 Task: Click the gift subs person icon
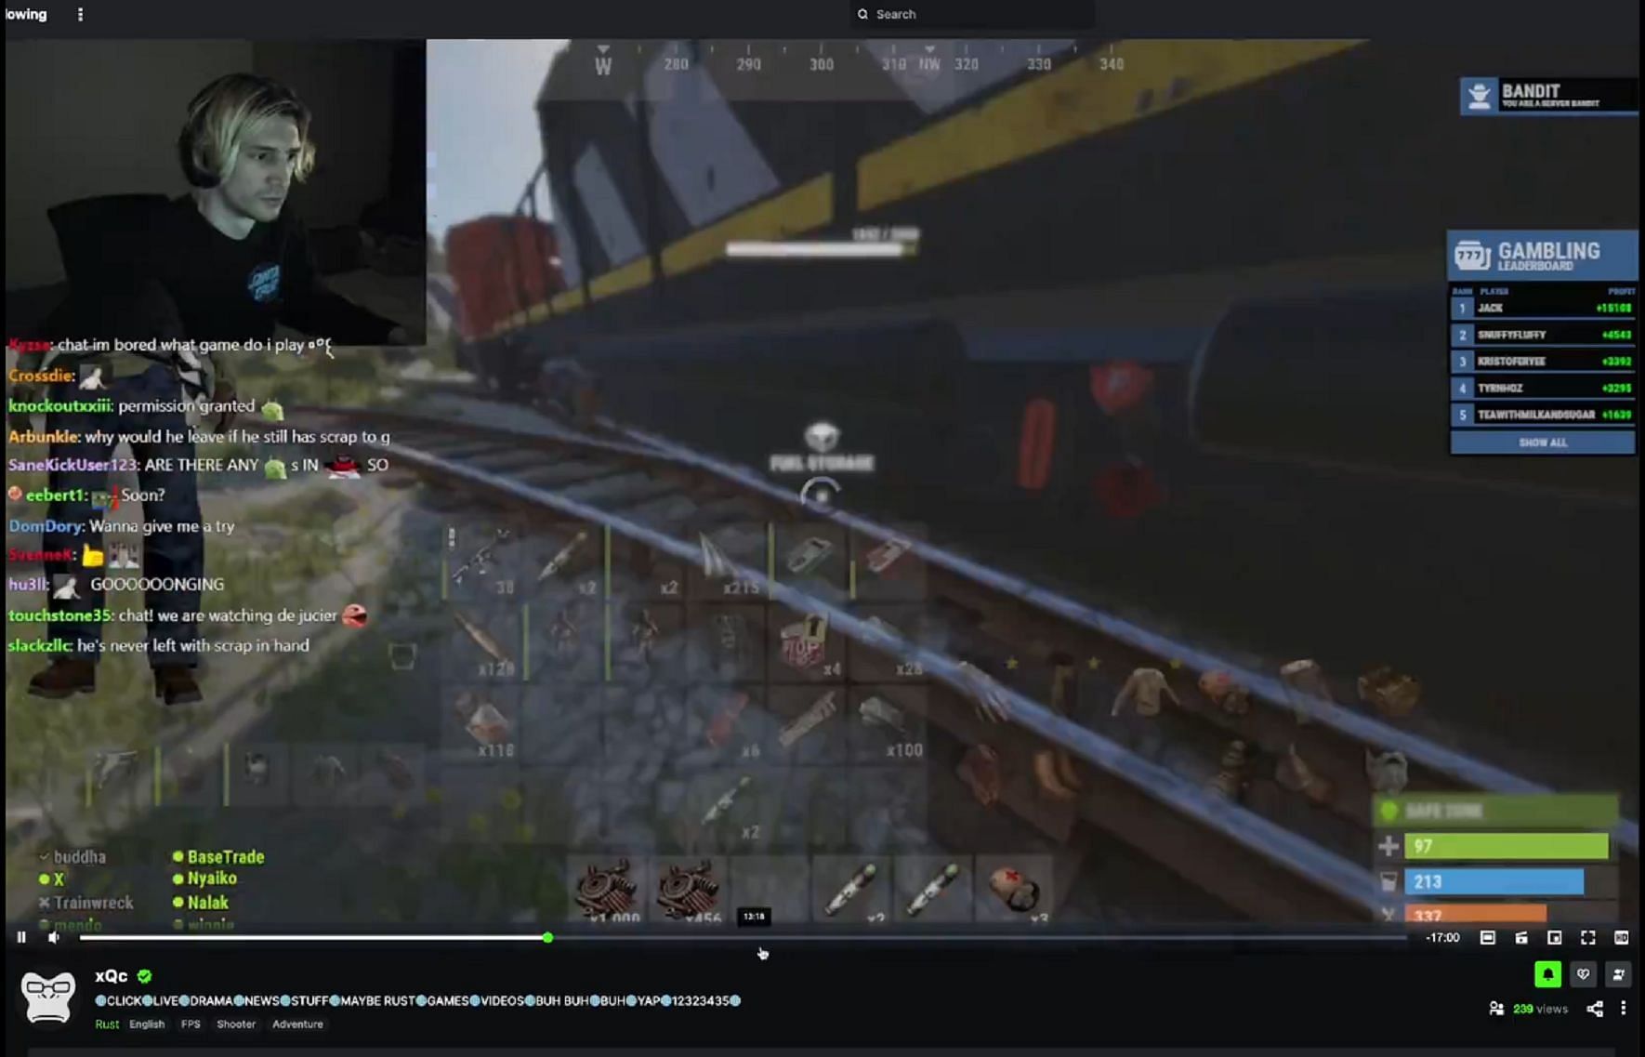click(x=1618, y=974)
